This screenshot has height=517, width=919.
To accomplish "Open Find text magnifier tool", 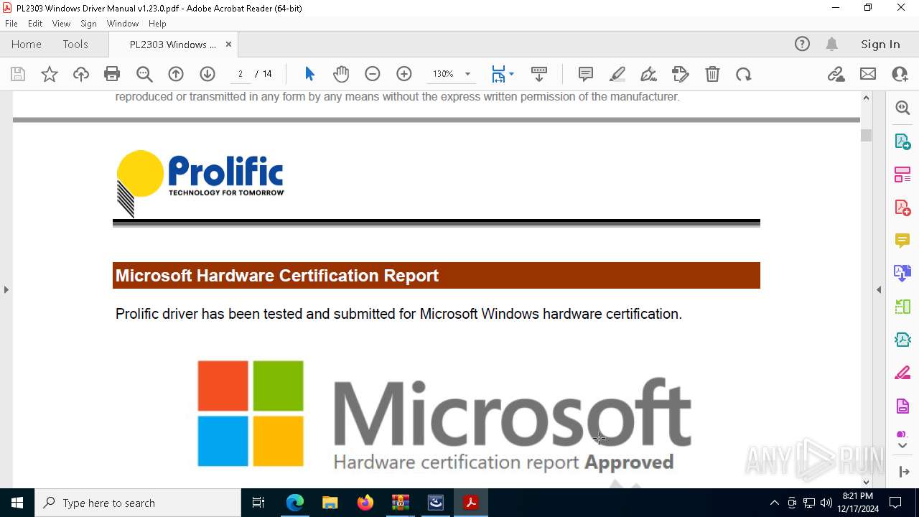I will (x=144, y=74).
